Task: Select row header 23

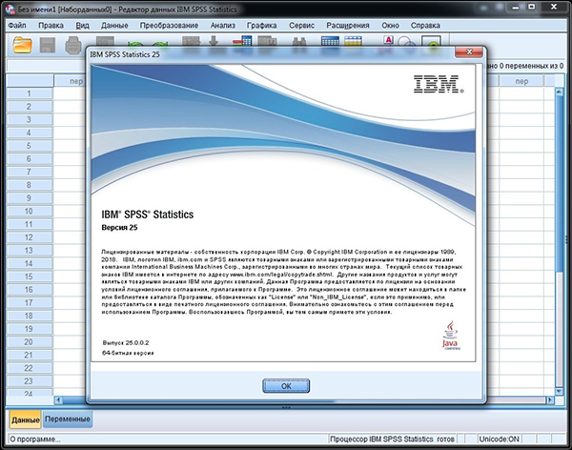Action: pos(30,381)
